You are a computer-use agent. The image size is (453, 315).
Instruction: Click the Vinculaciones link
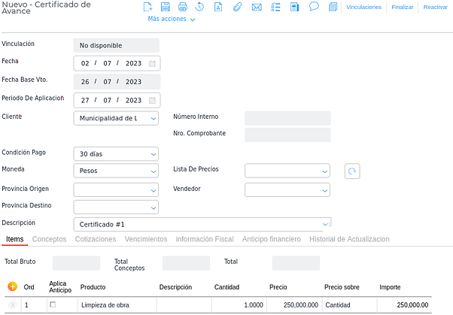pos(364,8)
